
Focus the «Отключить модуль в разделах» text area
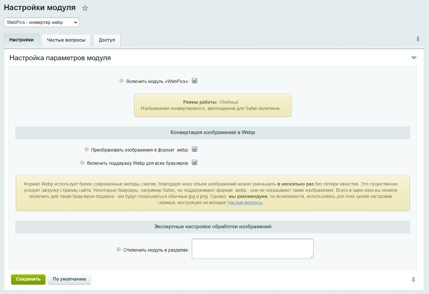(x=253, y=249)
